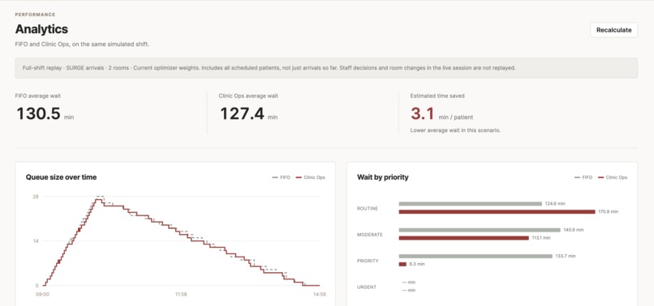Click the 14 y-axis label on queue chart
The image size is (654, 306).
click(37, 241)
